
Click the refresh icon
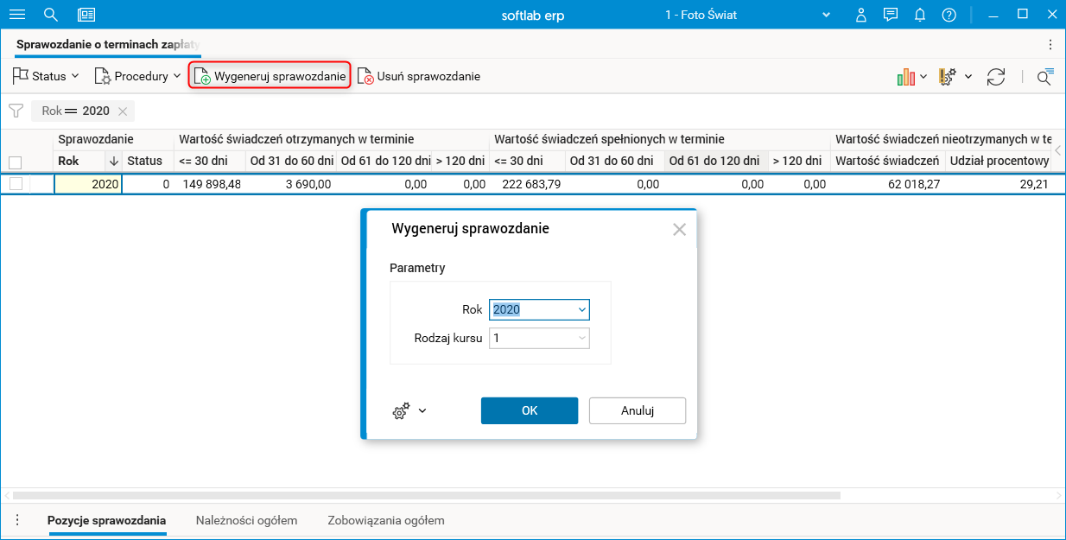coord(996,77)
